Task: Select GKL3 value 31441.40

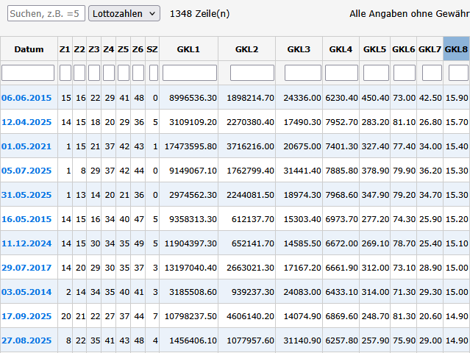Action: point(302,171)
